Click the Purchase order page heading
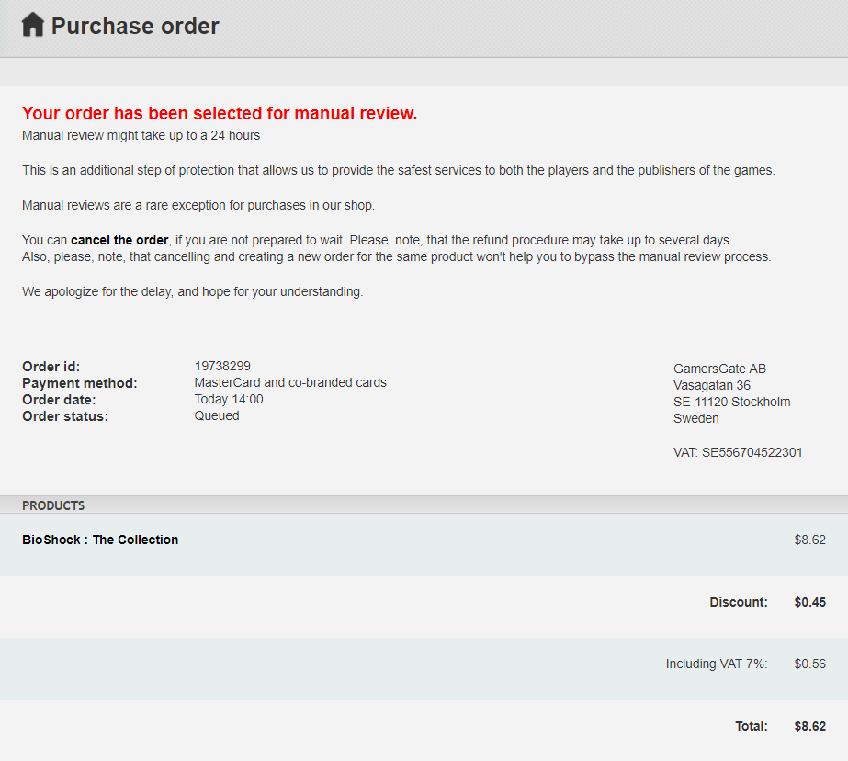Screen dimensions: 848x761 [x=135, y=26]
